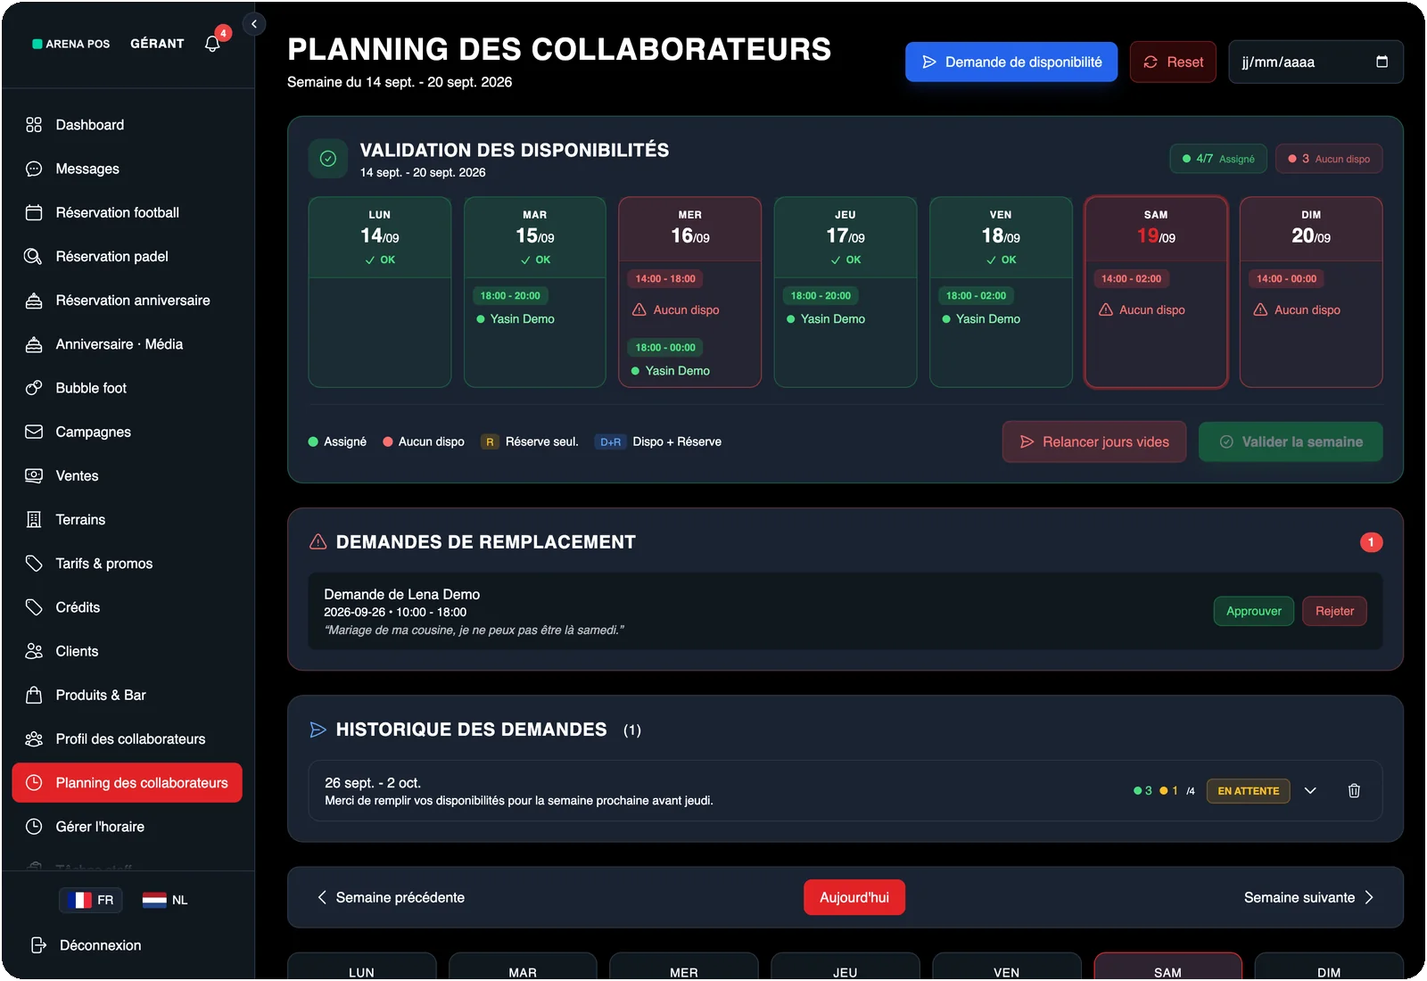
Task: Click the EN ATTENTE status badge
Action: [1248, 790]
